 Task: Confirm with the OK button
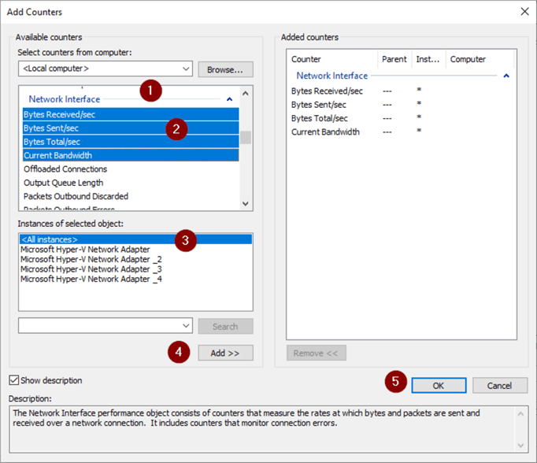point(438,386)
